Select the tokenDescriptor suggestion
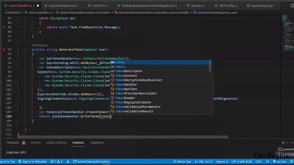The width and height of the screenshot is (294, 165). [160, 71]
